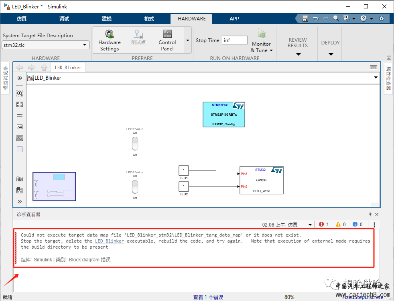Redo the last action
Screen dimensions: 394x301
click(x=326, y=18)
